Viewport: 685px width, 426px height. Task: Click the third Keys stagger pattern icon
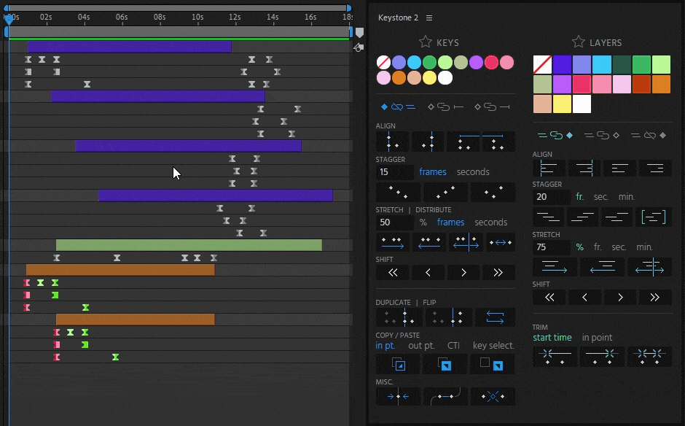coord(493,192)
